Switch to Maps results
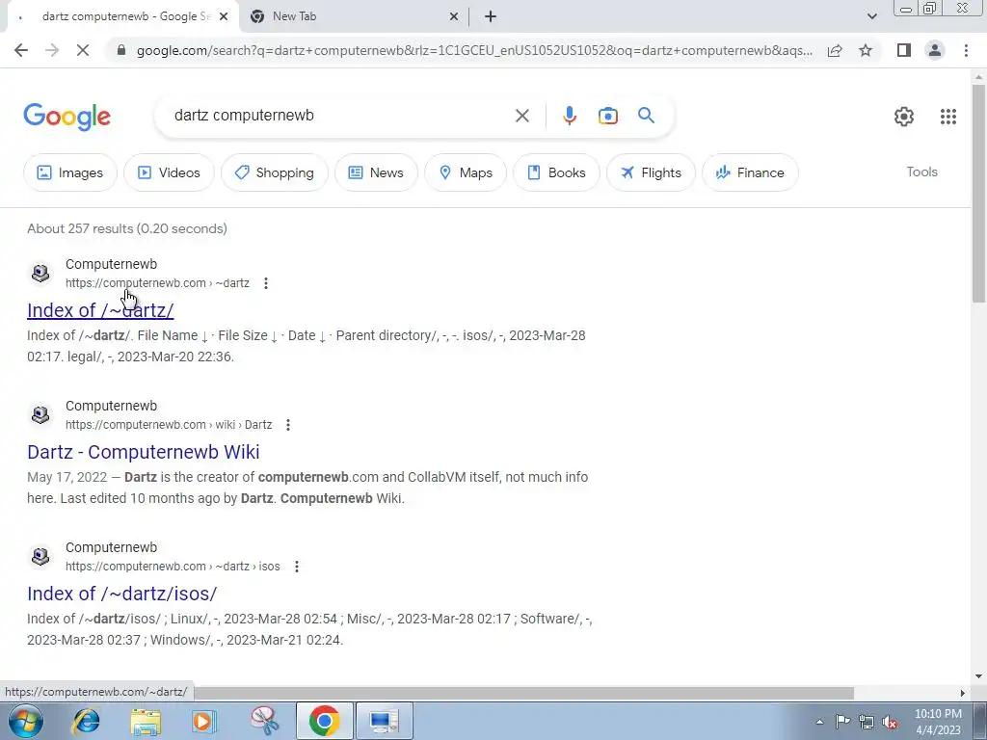The width and height of the screenshot is (987, 740). pos(466,172)
